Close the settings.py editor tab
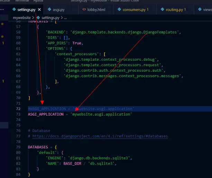Screen dimensions: 212x178 (x=40, y=10)
